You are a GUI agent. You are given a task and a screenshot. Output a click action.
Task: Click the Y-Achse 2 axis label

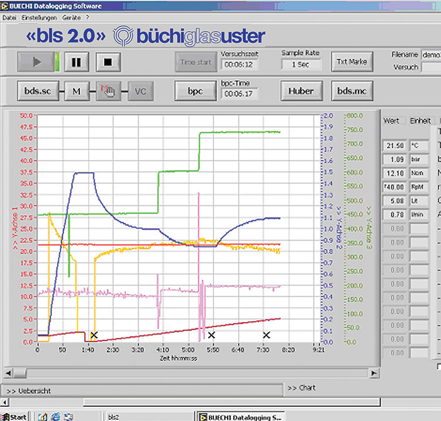coord(339,228)
